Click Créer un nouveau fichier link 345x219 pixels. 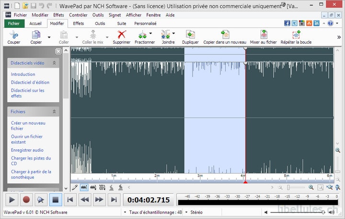[x=28, y=126]
